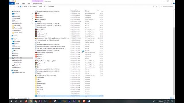Screen dimensions: 184x103
Task: Sort files by Name column header
Action: tap(37, 10)
